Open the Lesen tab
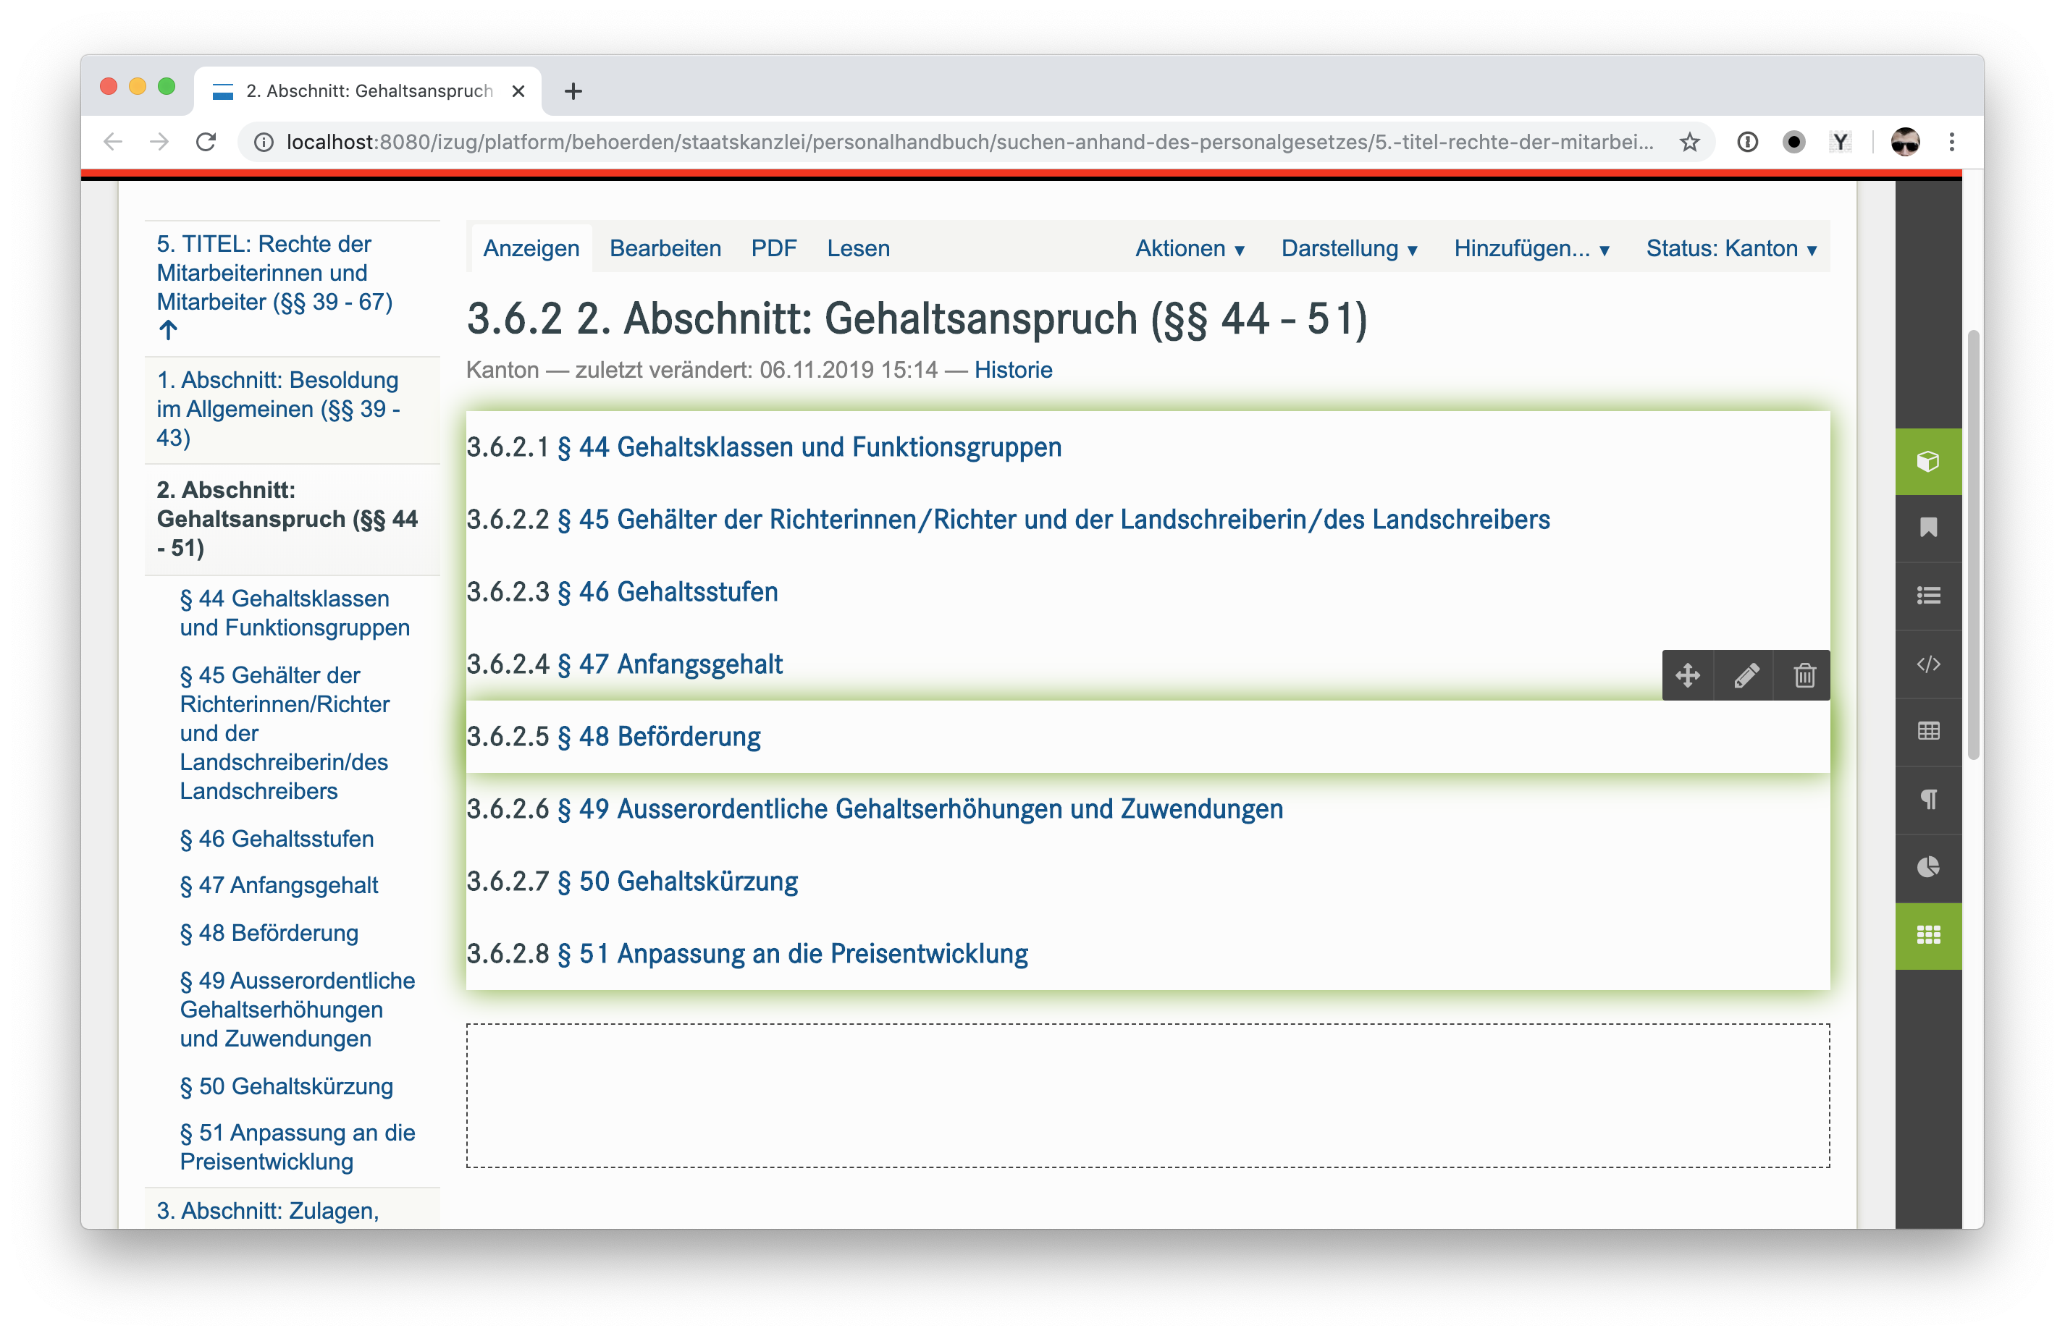Screen dimensions: 2065x1336 pos(857,248)
